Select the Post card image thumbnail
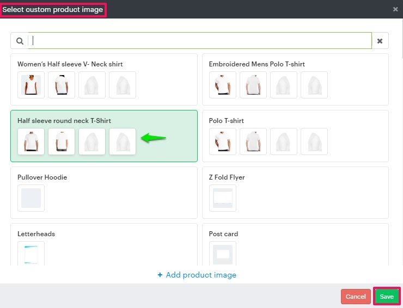The height and width of the screenshot is (308, 403). [223, 254]
